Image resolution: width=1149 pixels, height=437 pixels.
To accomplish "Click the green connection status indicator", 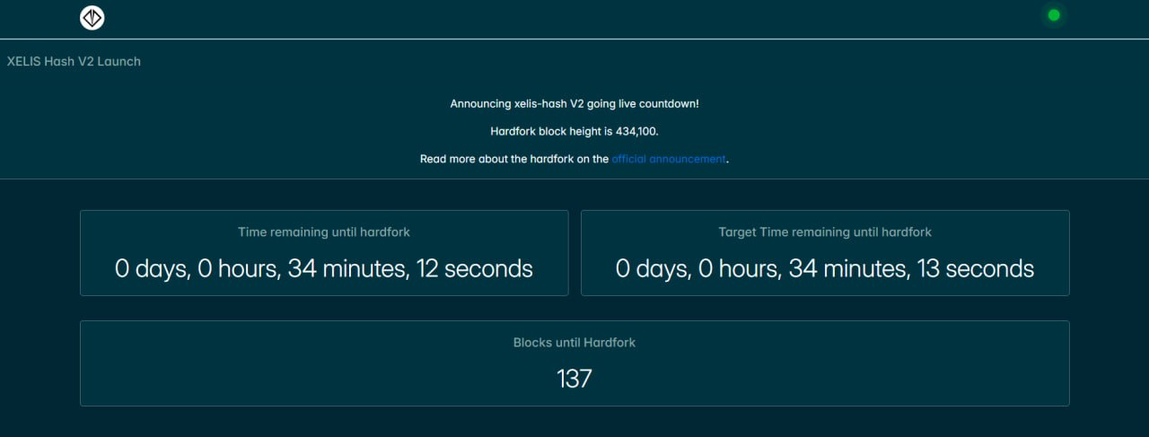I will (x=1054, y=15).
